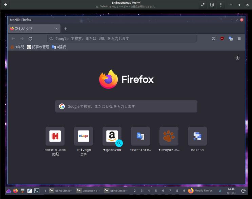The height and width of the screenshot is (199, 252).
Task: Switch to workspace 3
Action: [142, 191]
